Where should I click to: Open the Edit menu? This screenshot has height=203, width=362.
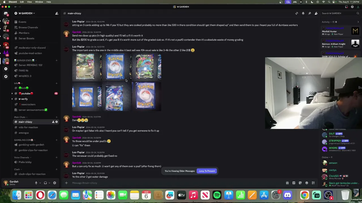pos(22,2)
